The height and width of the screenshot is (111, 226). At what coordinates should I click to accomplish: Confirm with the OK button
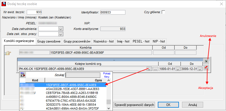[x=168, y=105]
